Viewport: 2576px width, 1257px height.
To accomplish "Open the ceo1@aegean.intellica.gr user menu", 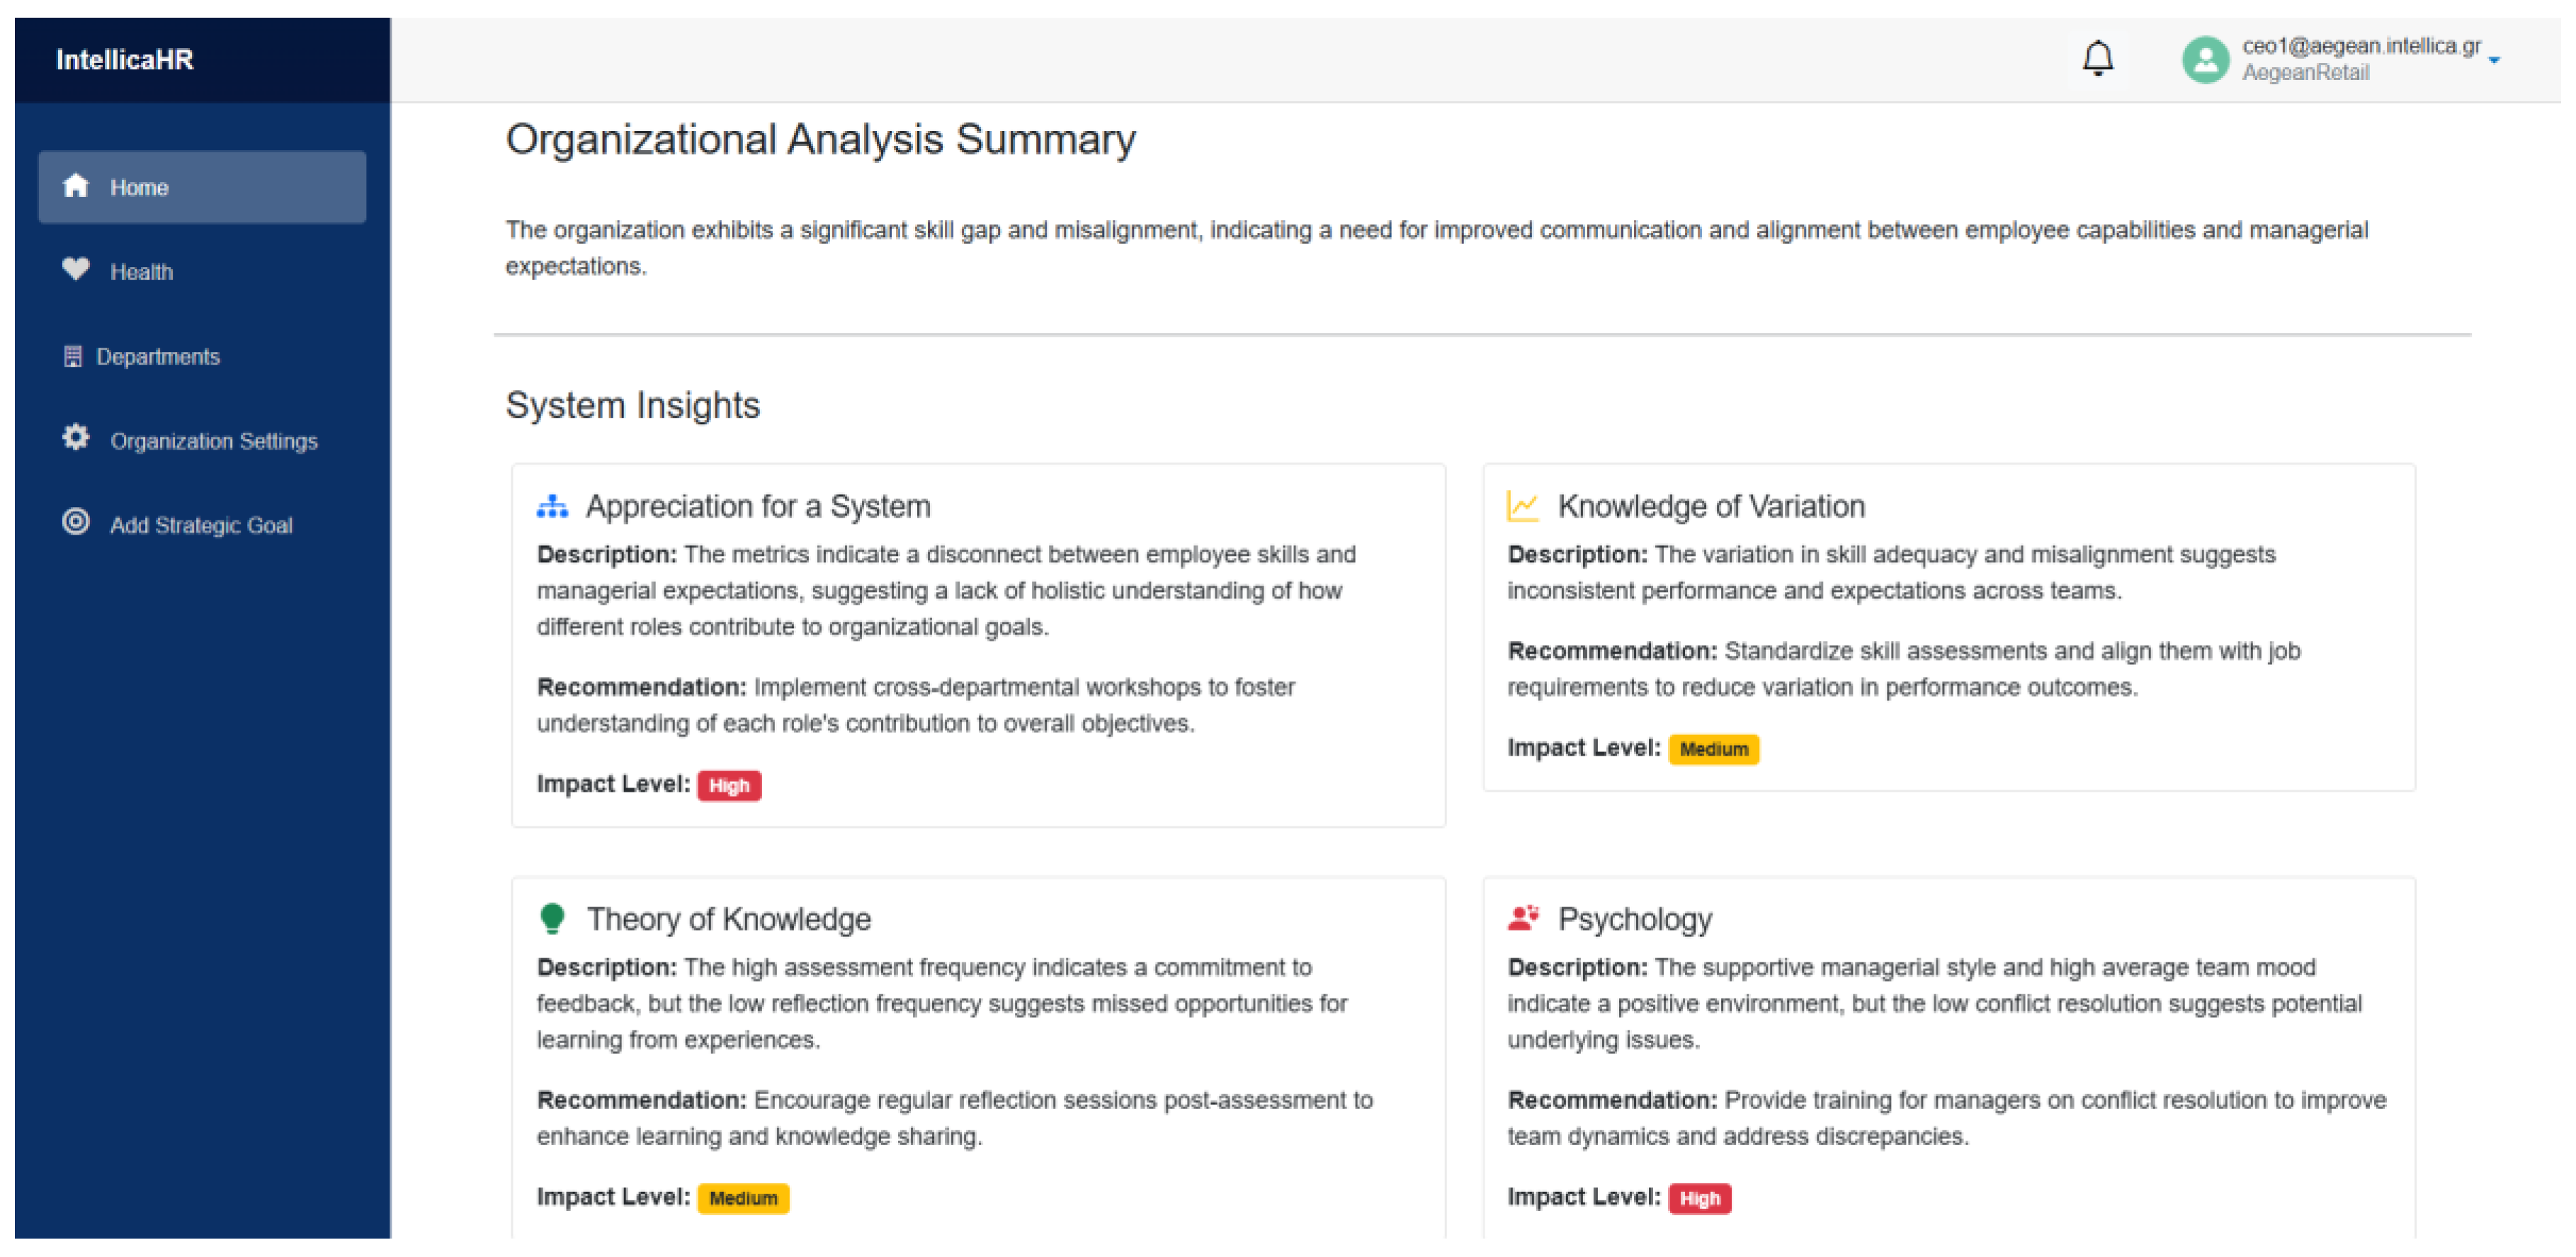I will pyautogui.click(x=2360, y=46).
